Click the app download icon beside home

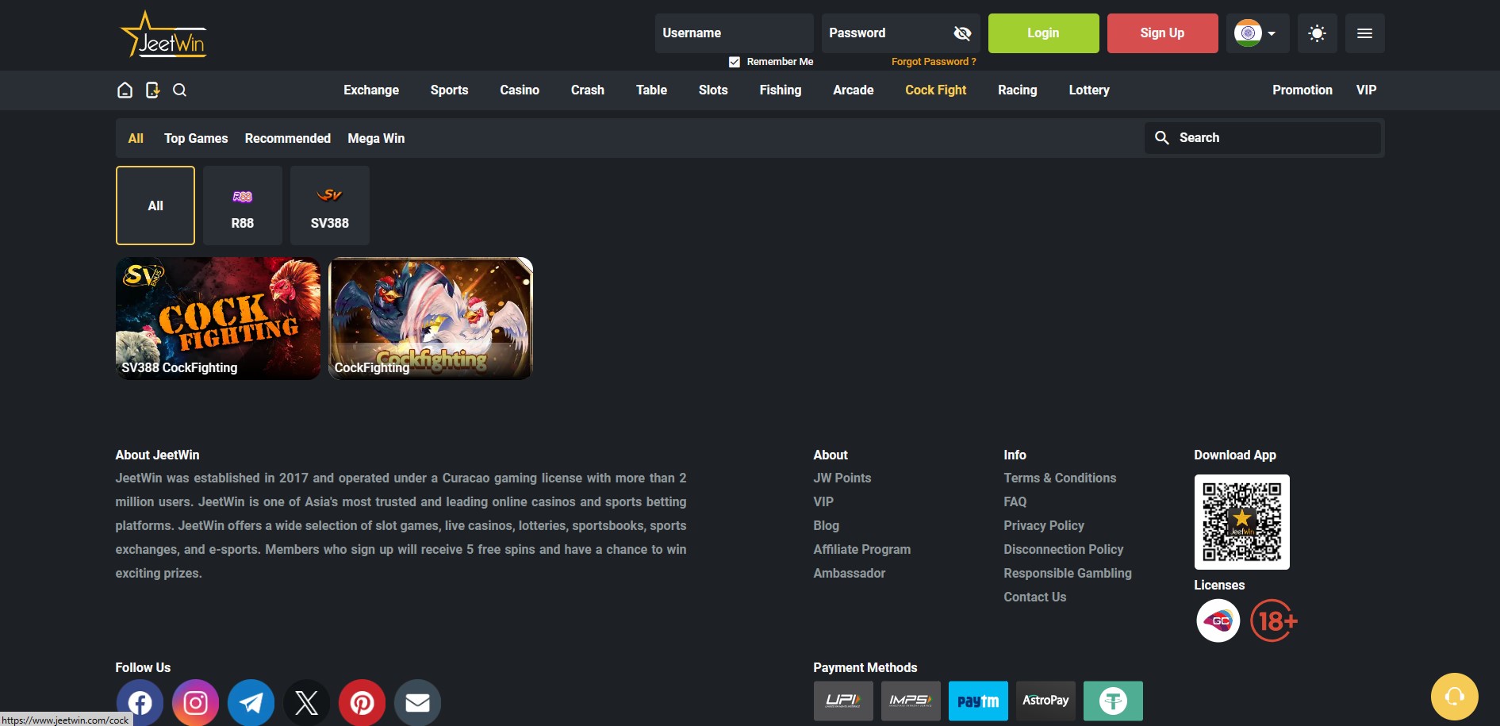pos(152,90)
